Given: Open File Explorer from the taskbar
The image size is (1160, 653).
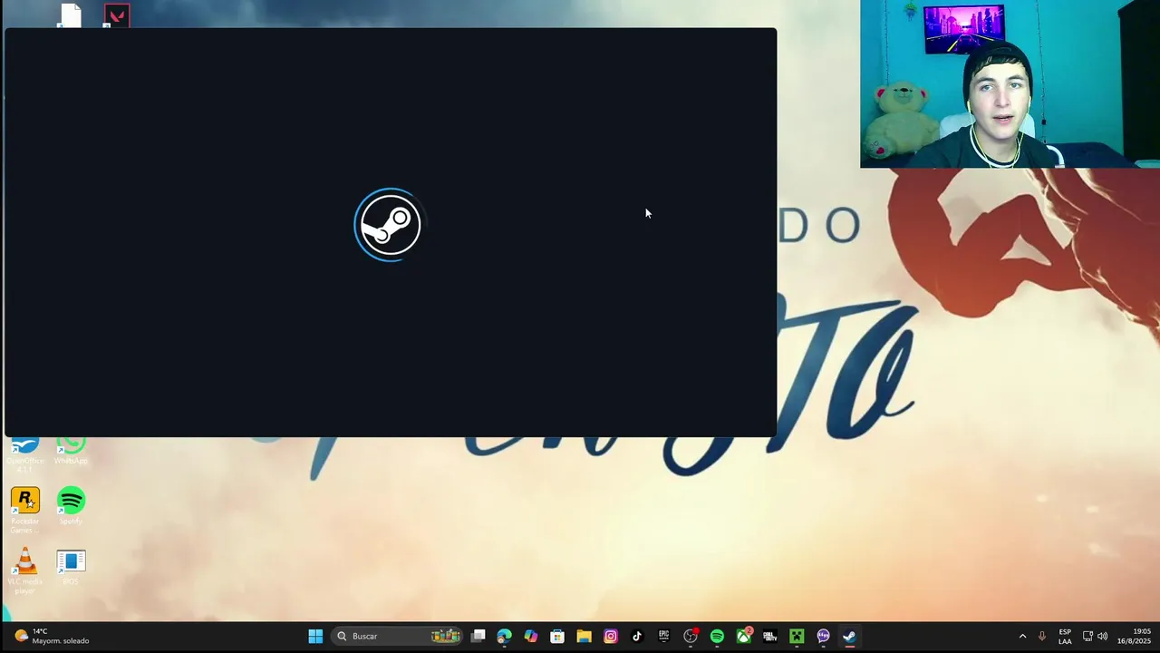Looking at the screenshot, I should pos(584,637).
